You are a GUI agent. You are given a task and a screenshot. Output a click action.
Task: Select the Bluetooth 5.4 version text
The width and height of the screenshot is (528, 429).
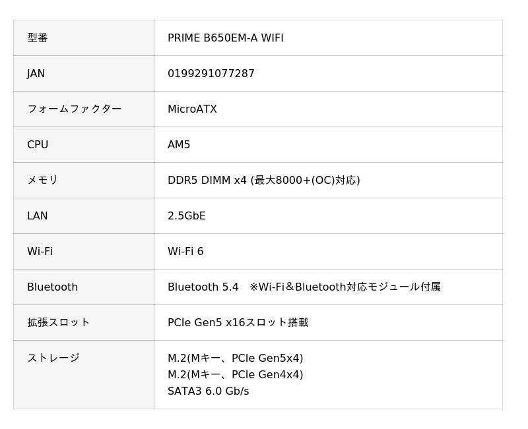point(203,287)
